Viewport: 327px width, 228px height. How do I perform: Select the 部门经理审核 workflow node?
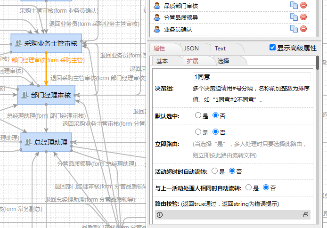(x=46, y=95)
